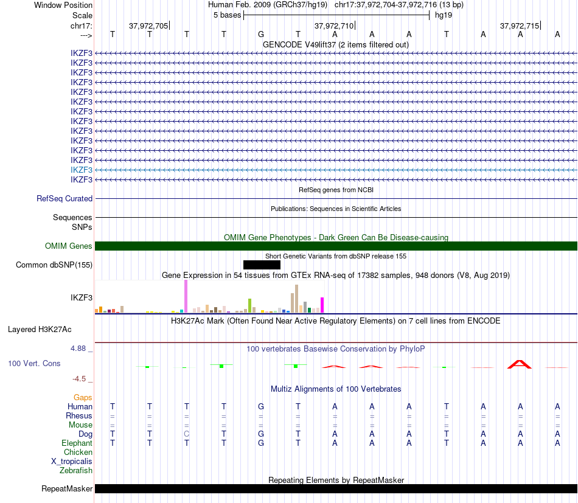
Task: Click the -4.5 PhyloP lower scale value
Action: coord(79,379)
